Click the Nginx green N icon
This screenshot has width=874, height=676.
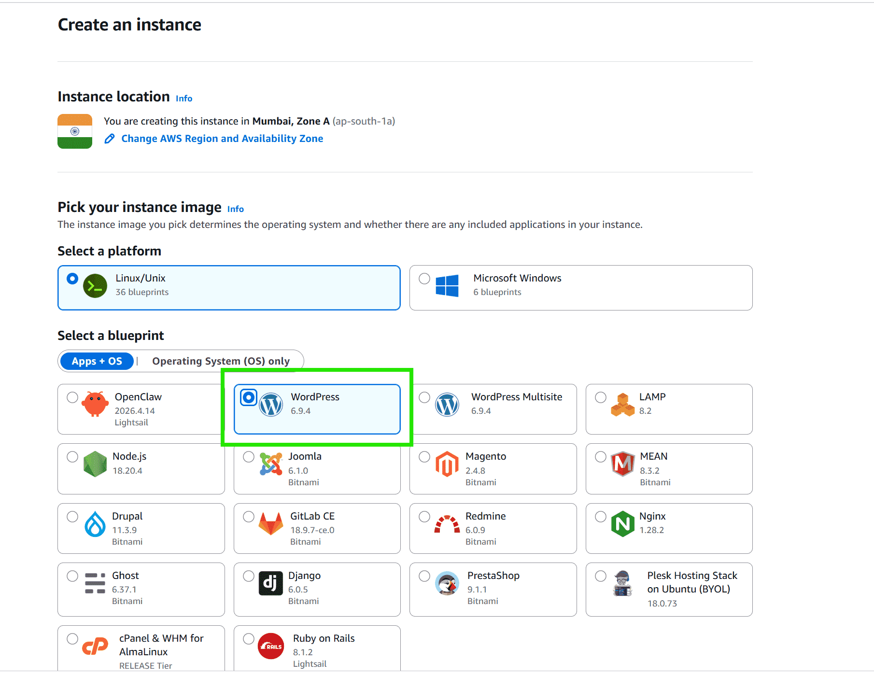click(x=623, y=524)
